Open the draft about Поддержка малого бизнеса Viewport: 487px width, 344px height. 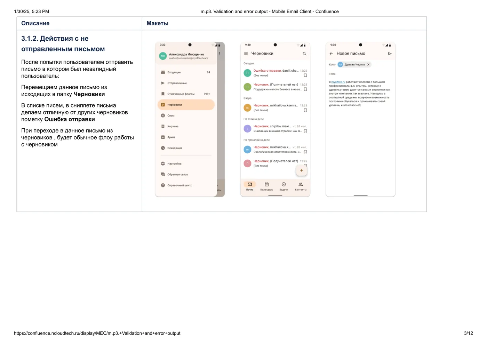(x=275, y=87)
